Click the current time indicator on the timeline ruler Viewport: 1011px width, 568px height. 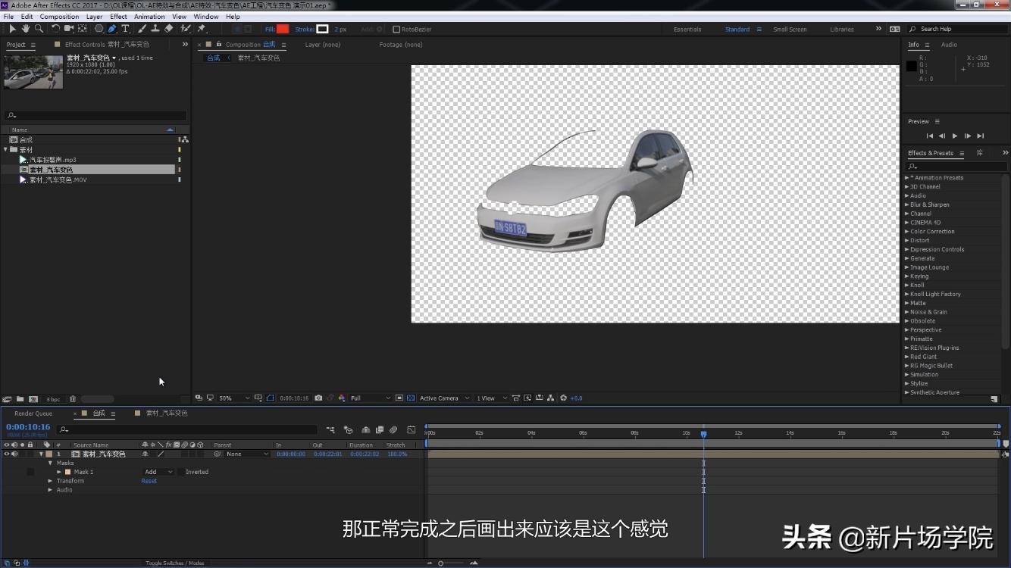pyautogui.click(x=703, y=433)
